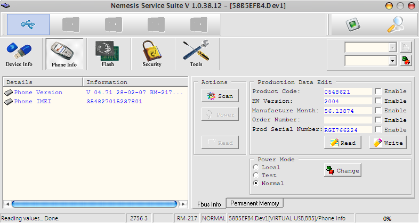Click the 0% progress indicator
419x223 pixels.
[x=386, y=218]
